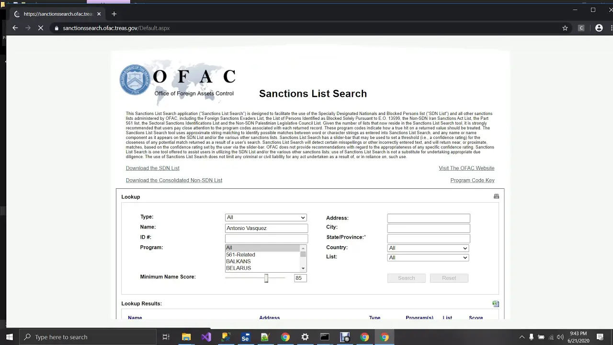This screenshot has width=613, height=345.
Task: Click the Search button
Action: (406, 278)
